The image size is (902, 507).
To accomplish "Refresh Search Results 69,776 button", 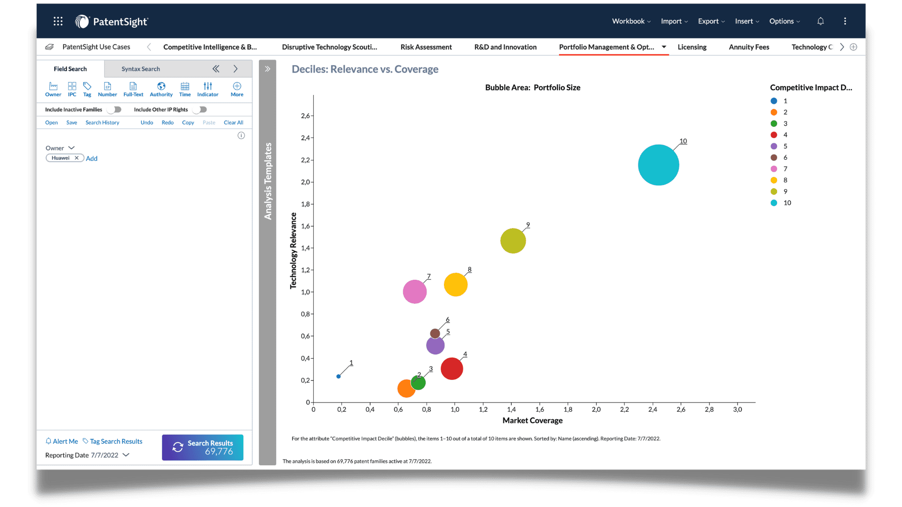I will click(202, 447).
